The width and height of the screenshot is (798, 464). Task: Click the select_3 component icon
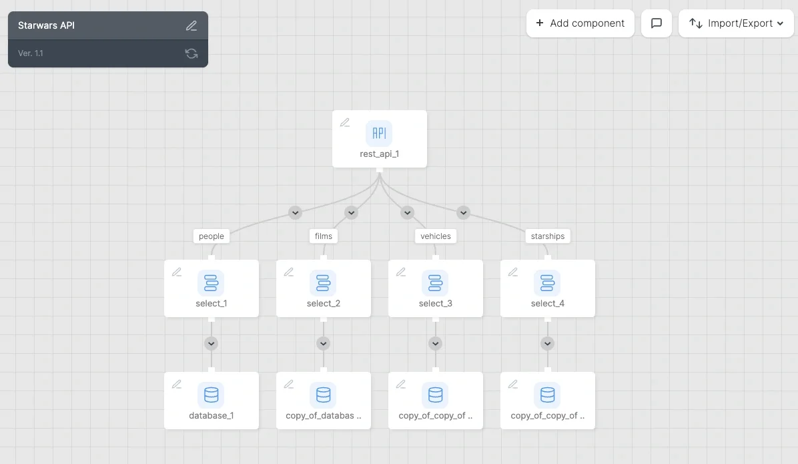[x=435, y=282]
